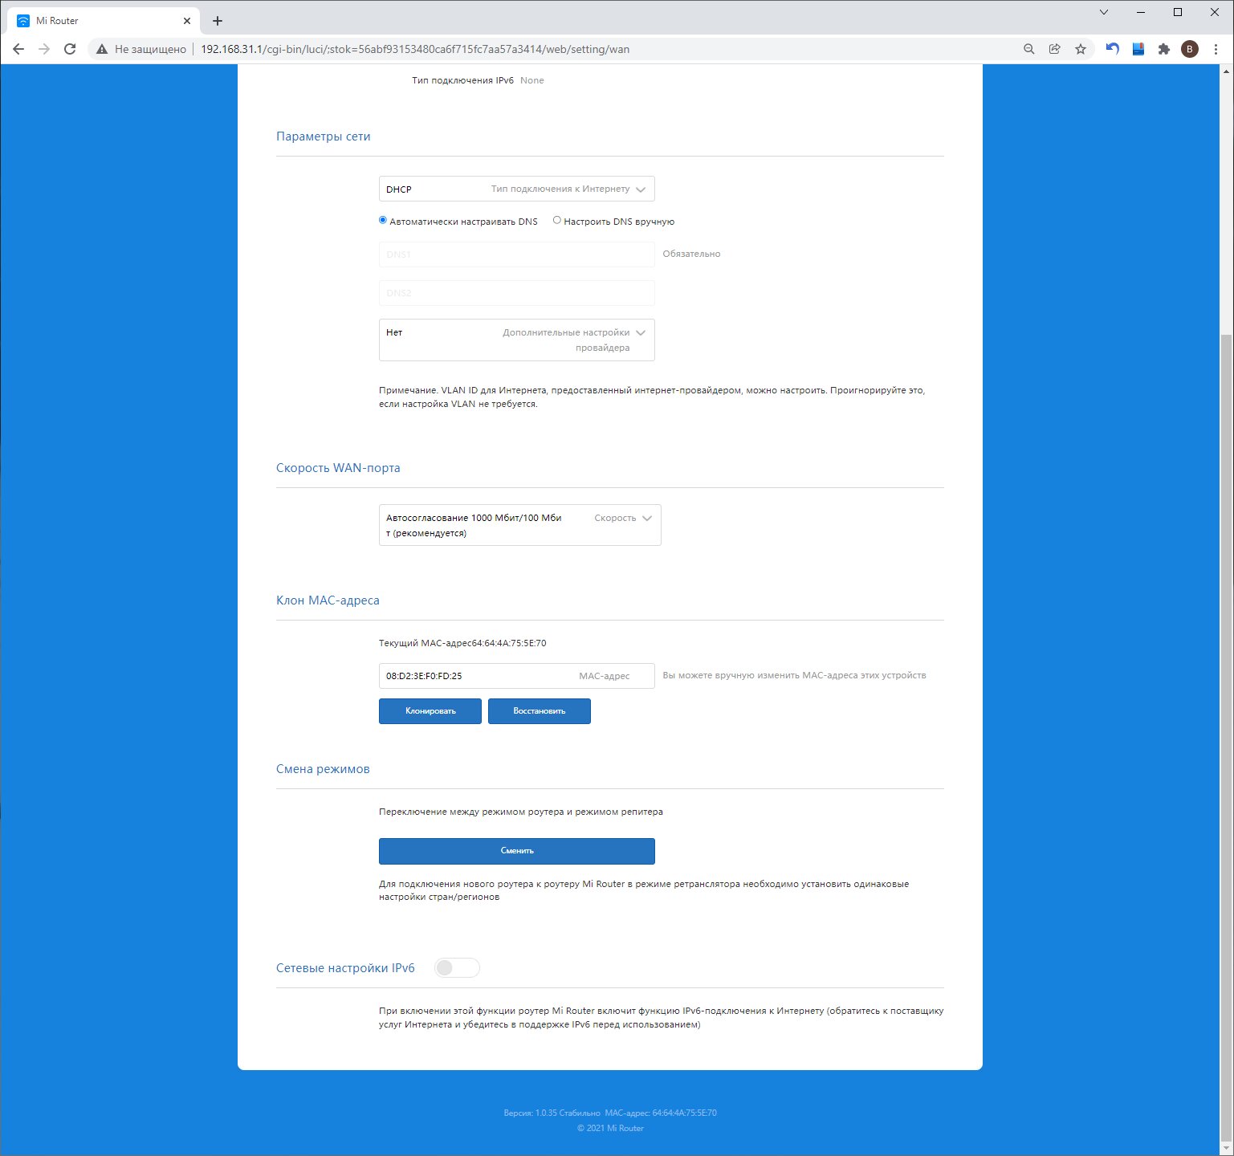Select automatic DNS configuration
Viewport: 1234px width, 1156px height.
coord(383,221)
